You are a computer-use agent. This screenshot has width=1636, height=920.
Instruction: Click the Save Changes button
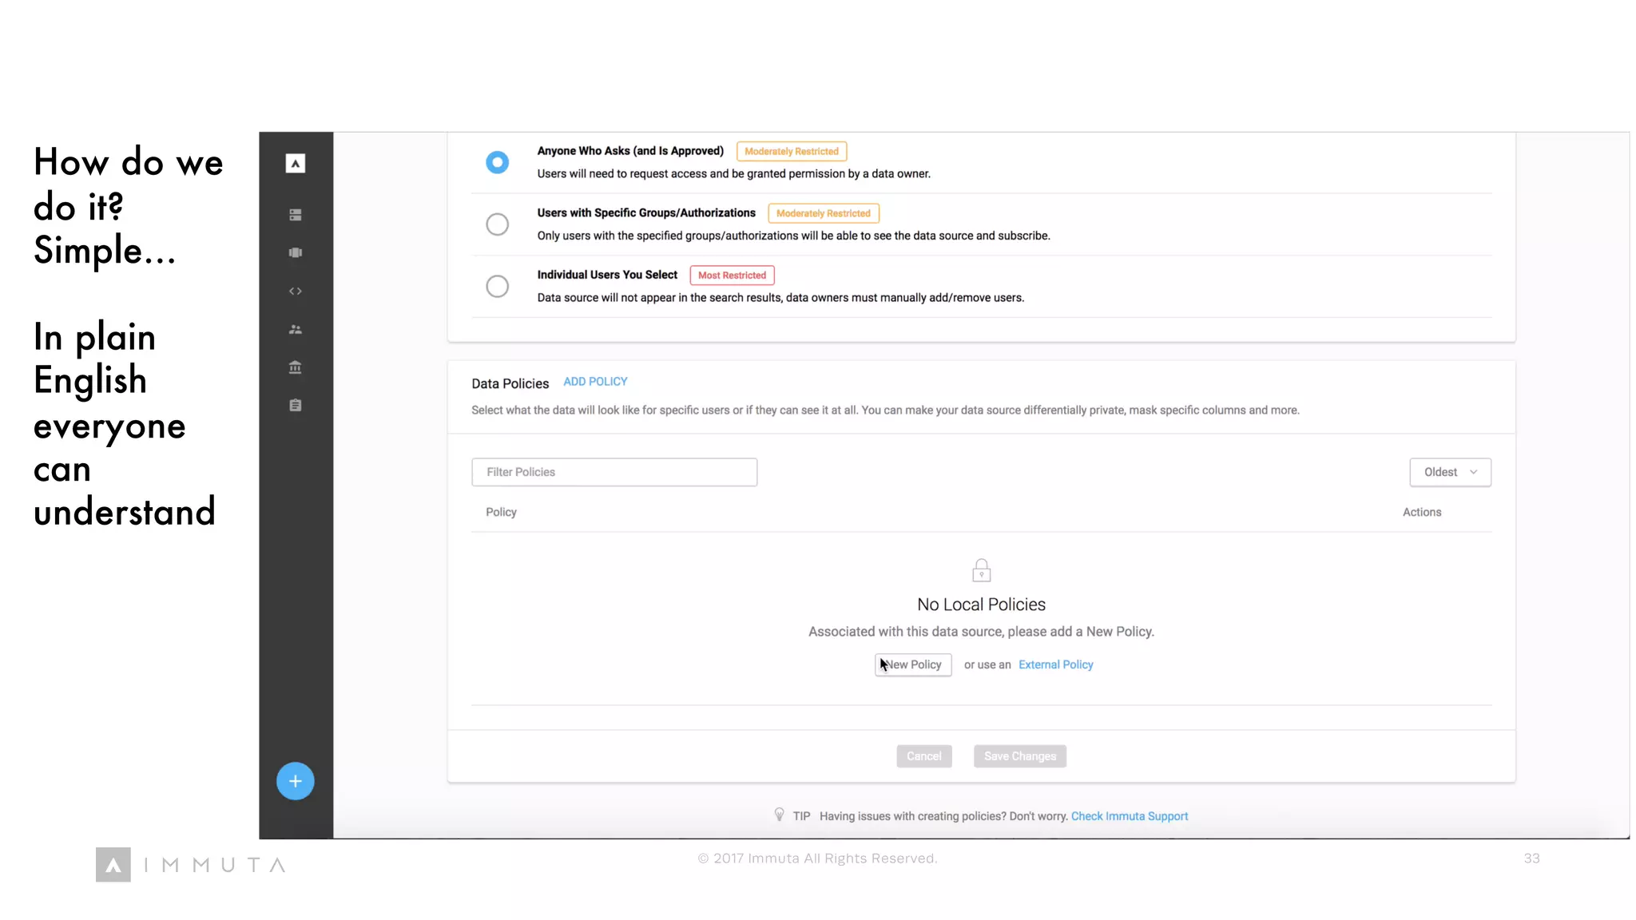[1019, 755]
